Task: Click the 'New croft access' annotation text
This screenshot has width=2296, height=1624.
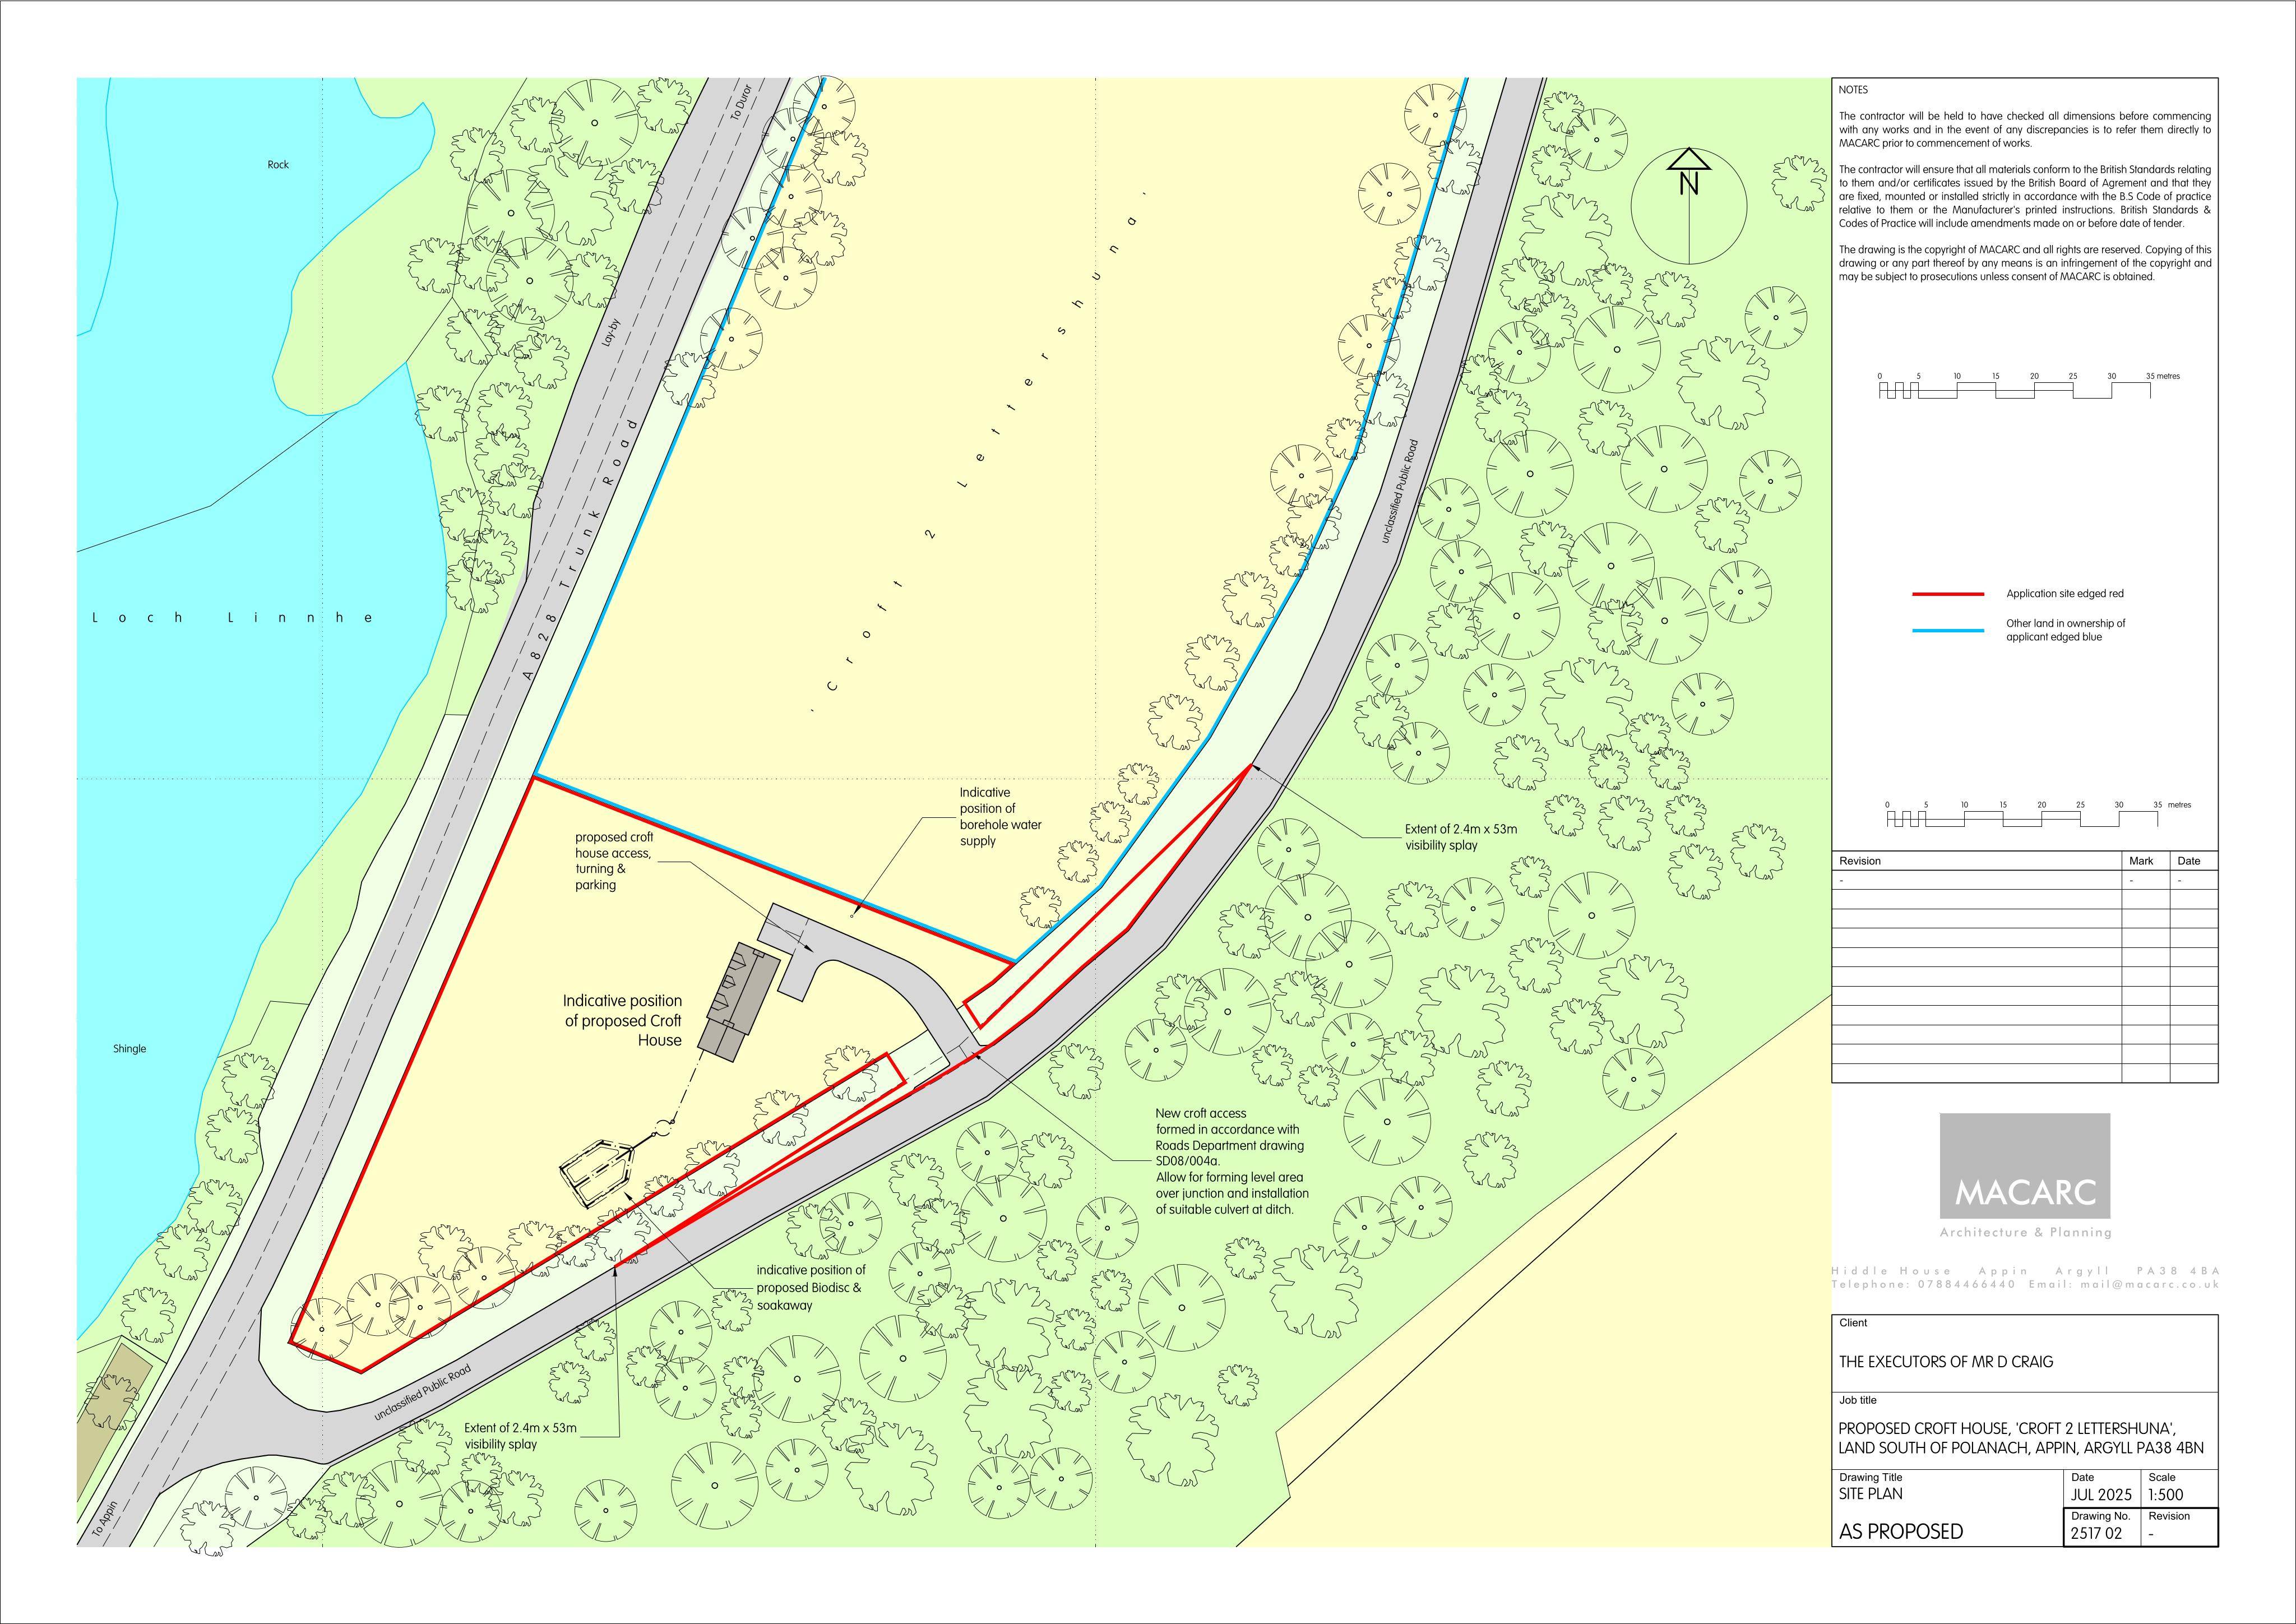Action: click(1201, 1113)
